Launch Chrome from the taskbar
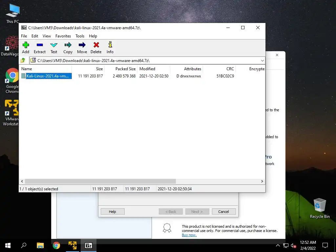This screenshot has height=252, width=336. [x=56, y=245]
